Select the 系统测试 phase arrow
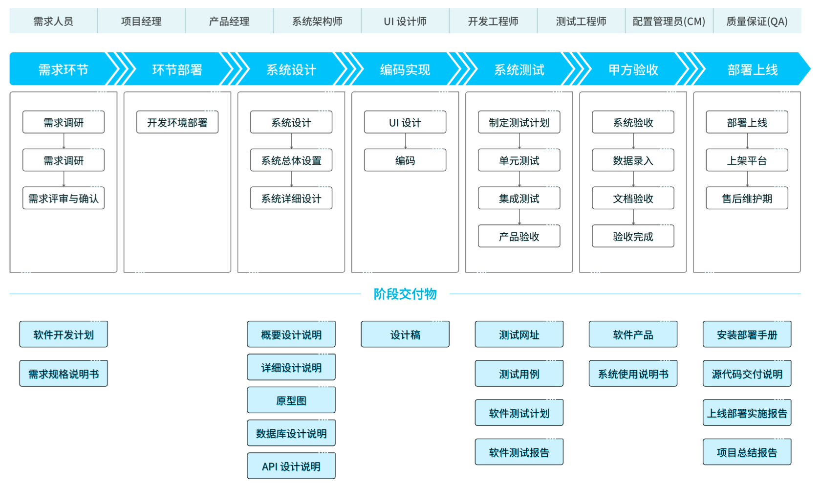 coord(519,69)
